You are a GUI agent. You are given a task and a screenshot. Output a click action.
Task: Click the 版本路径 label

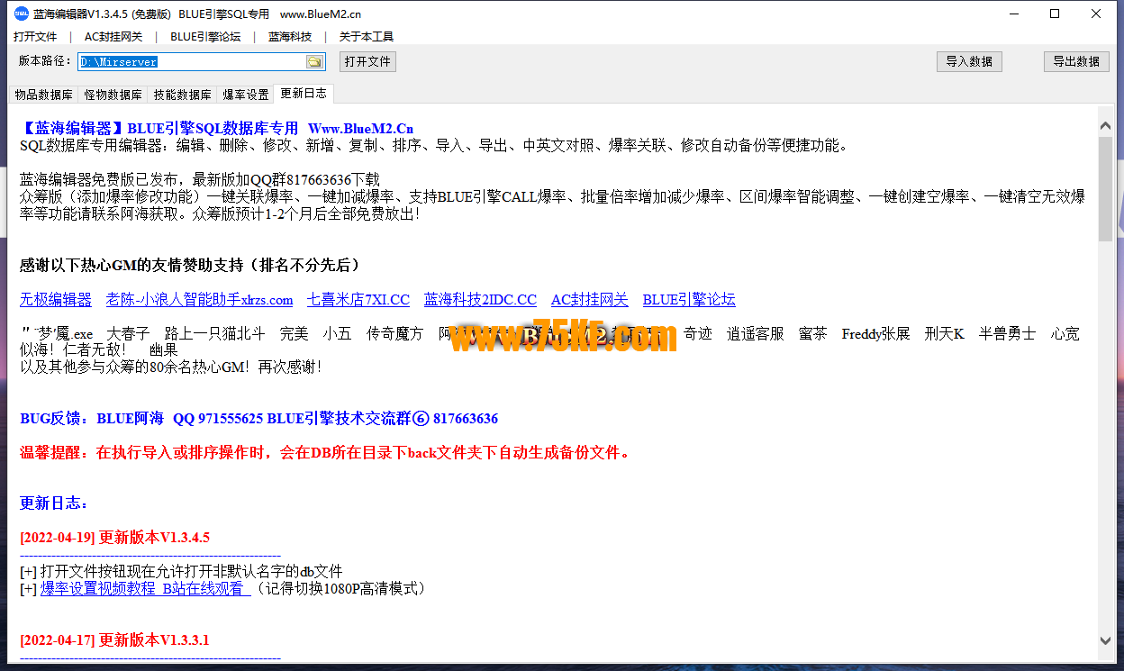coord(45,61)
